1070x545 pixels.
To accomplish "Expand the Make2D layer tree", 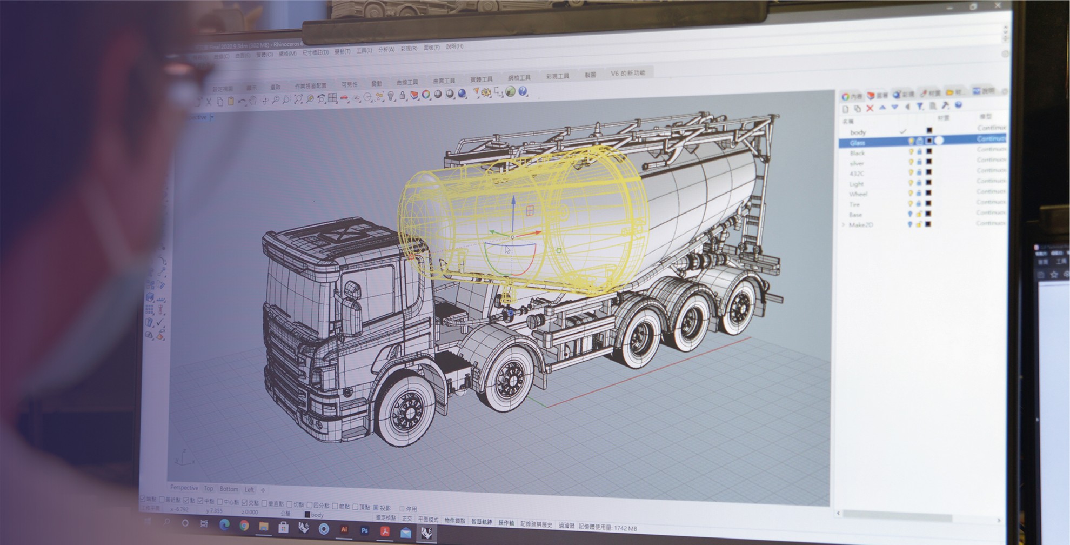I will (x=844, y=224).
